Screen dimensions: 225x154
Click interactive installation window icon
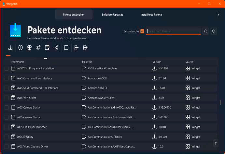pyautogui.click(x=47, y=48)
